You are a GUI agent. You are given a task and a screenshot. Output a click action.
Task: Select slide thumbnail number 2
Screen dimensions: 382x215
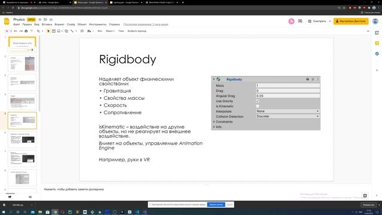[22, 63]
